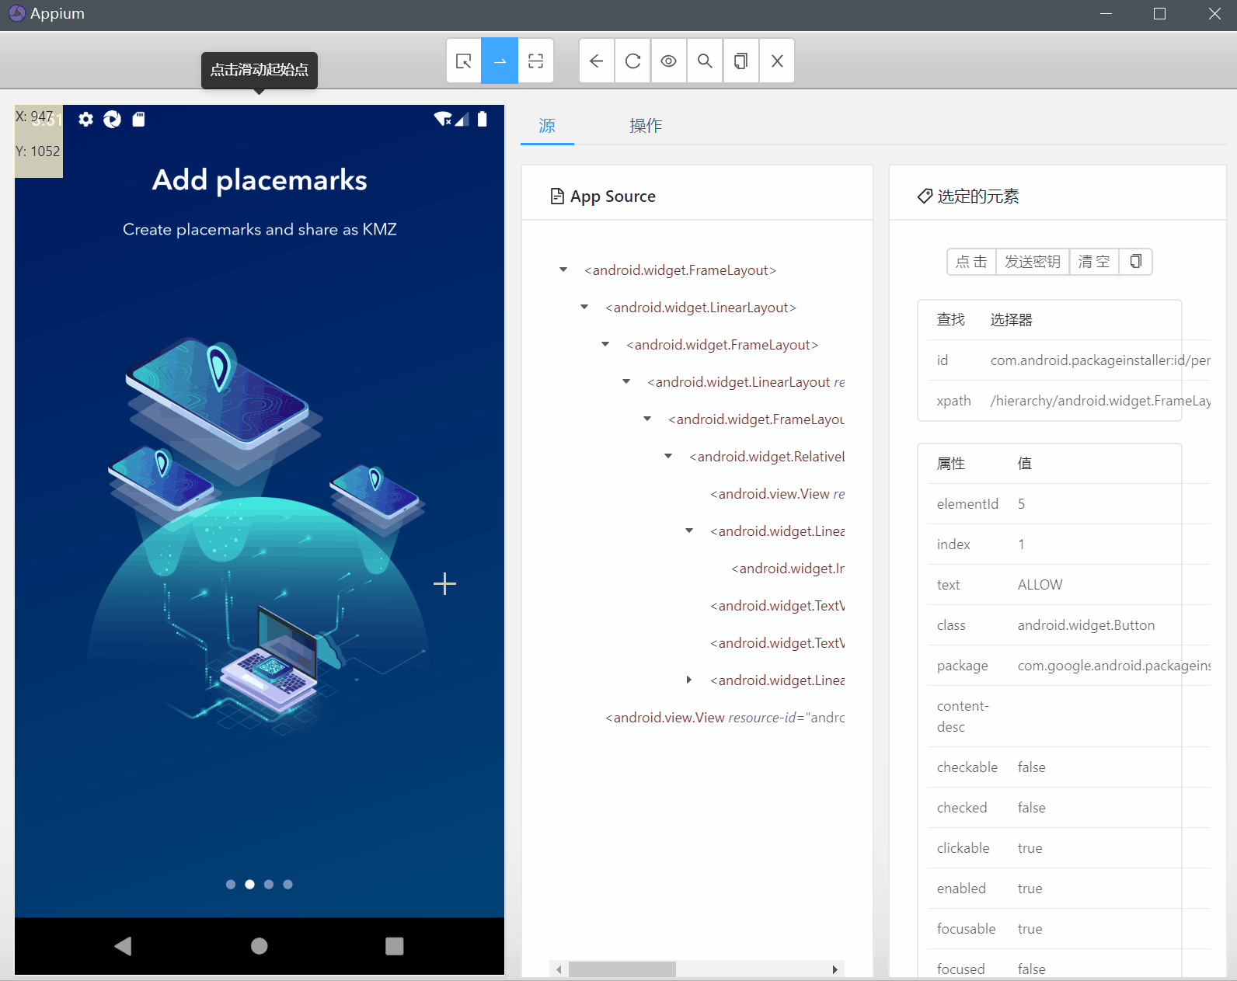
Task: Collapse the android.widget.Relative node arrow
Action: click(x=668, y=456)
